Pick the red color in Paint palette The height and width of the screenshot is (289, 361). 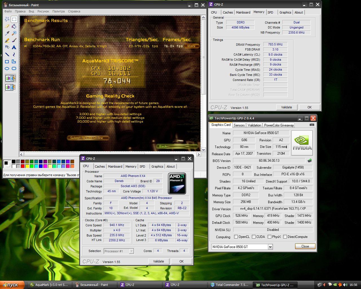[23, 166]
